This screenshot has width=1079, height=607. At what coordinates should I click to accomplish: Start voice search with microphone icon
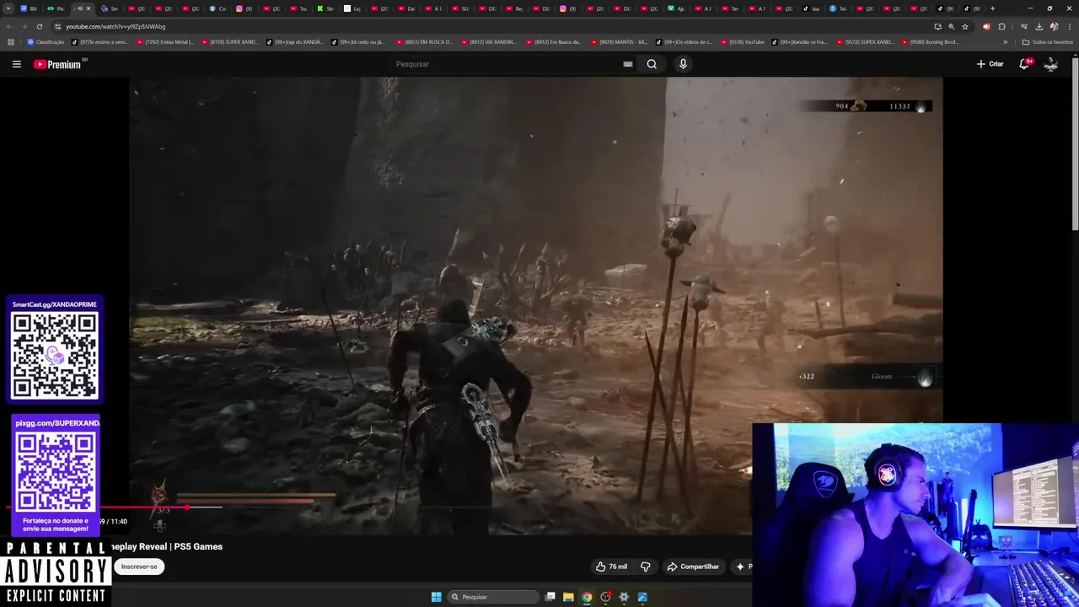click(683, 64)
